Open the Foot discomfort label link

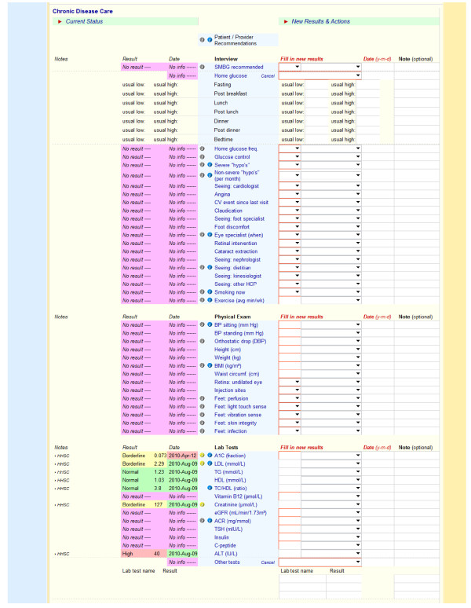(x=232, y=227)
